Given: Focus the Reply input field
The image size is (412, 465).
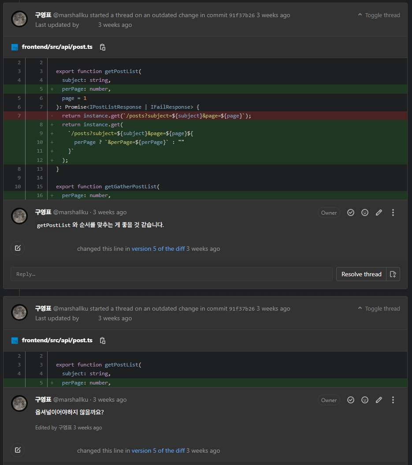Looking at the screenshot, I should [x=171, y=274].
